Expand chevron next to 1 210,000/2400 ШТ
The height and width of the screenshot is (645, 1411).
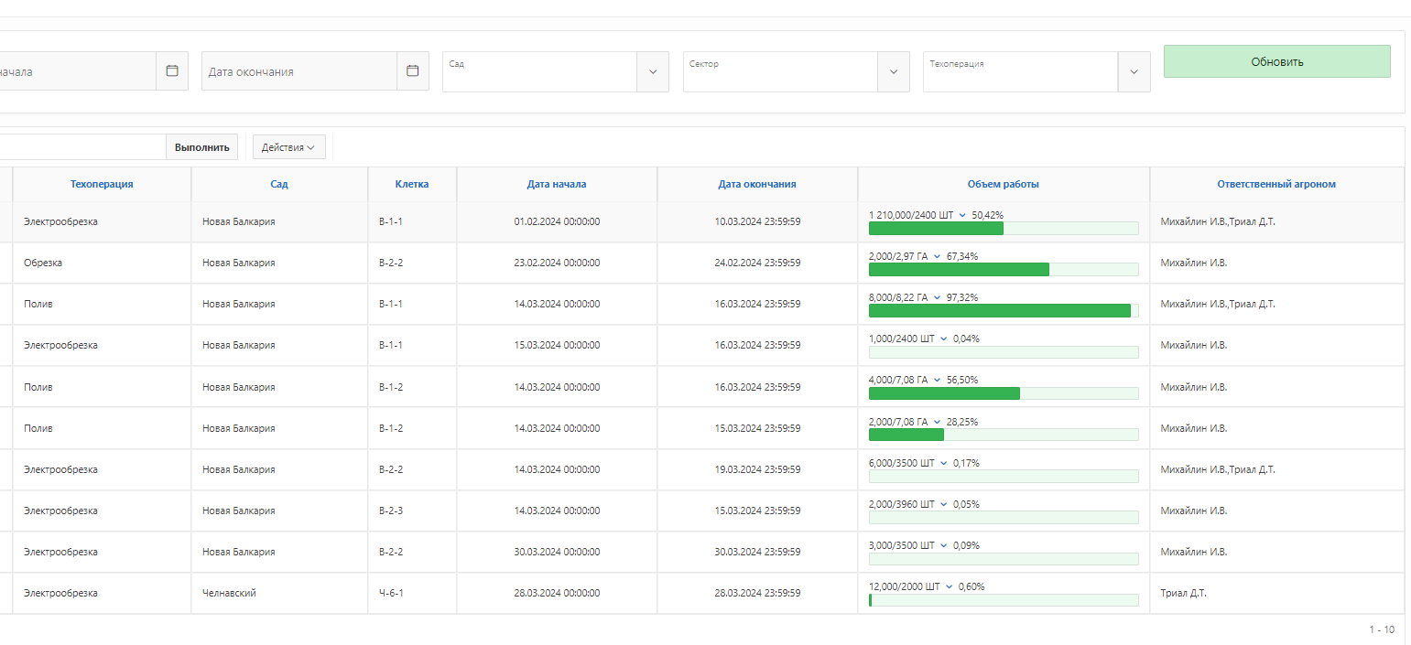(962, 215)
